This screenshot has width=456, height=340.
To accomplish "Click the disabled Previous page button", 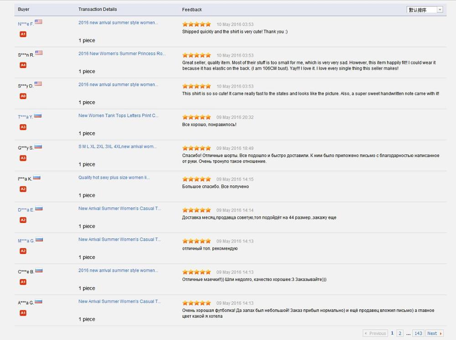I will click(x=375, y=334).
